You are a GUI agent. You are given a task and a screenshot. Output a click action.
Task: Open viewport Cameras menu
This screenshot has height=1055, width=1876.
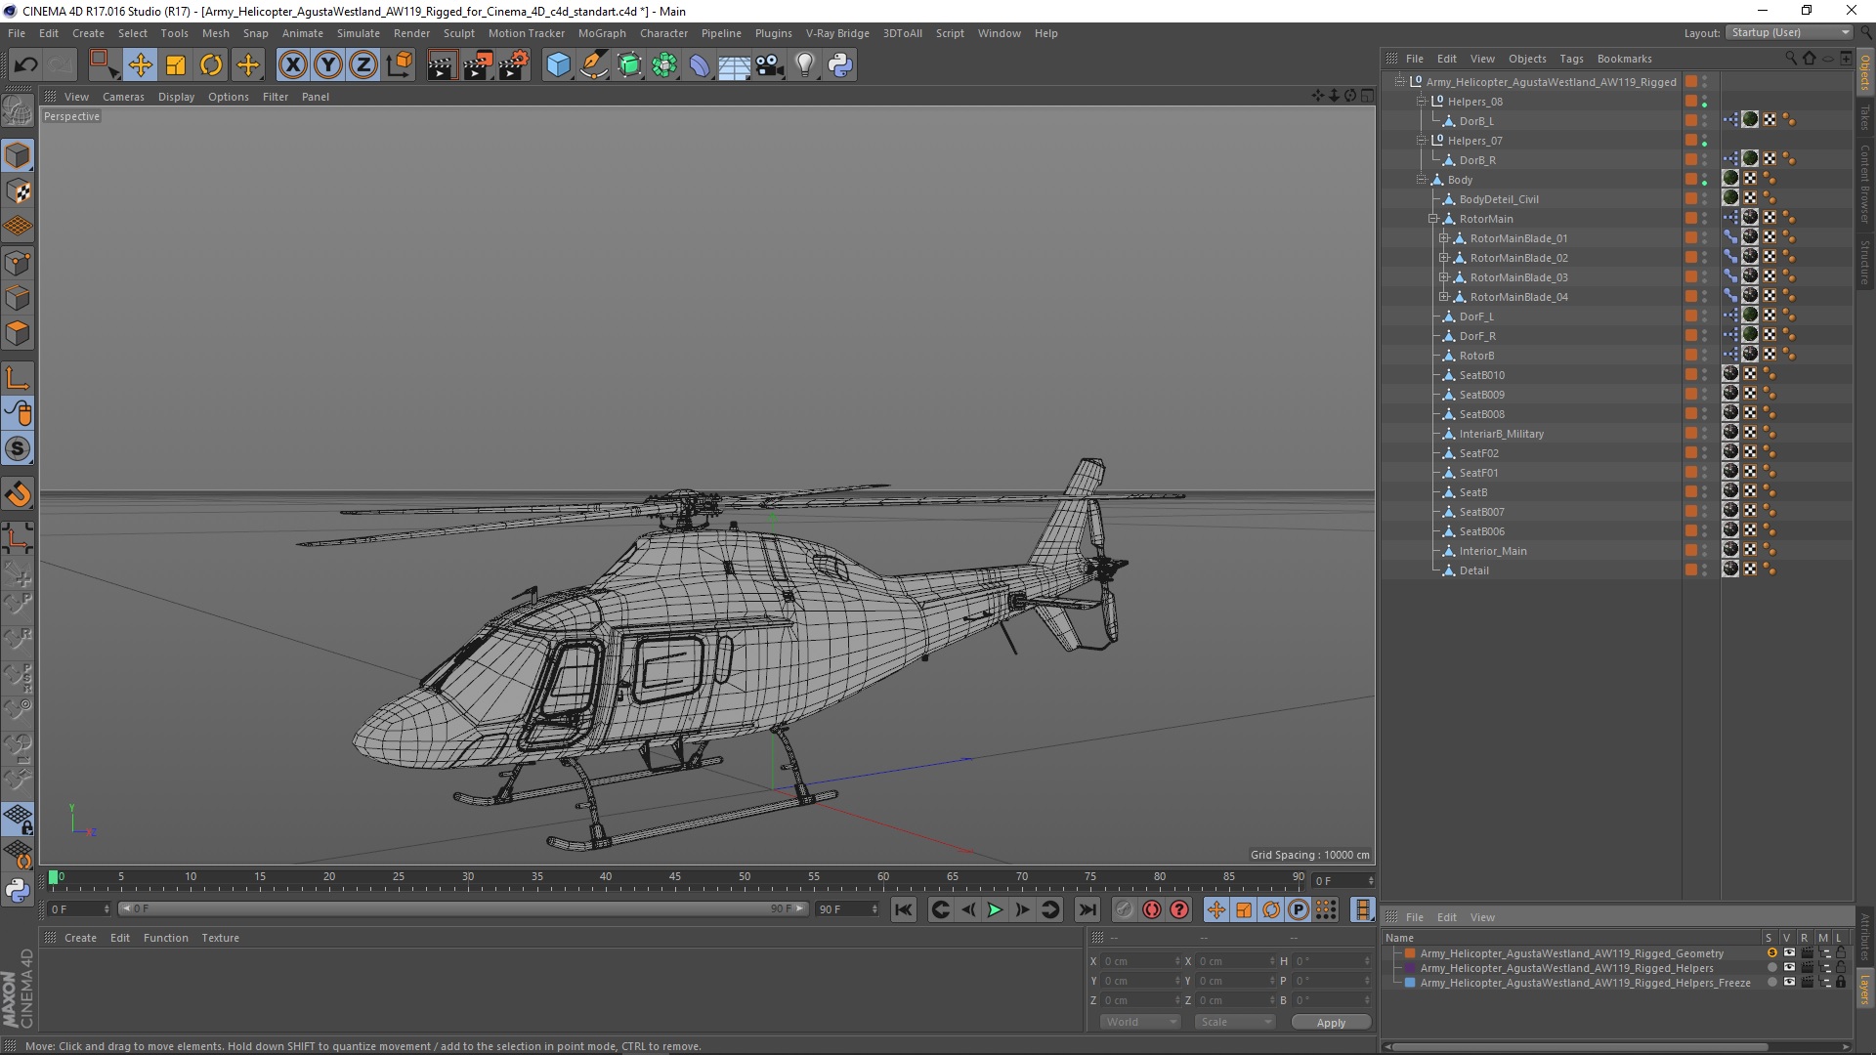[123, 97]
